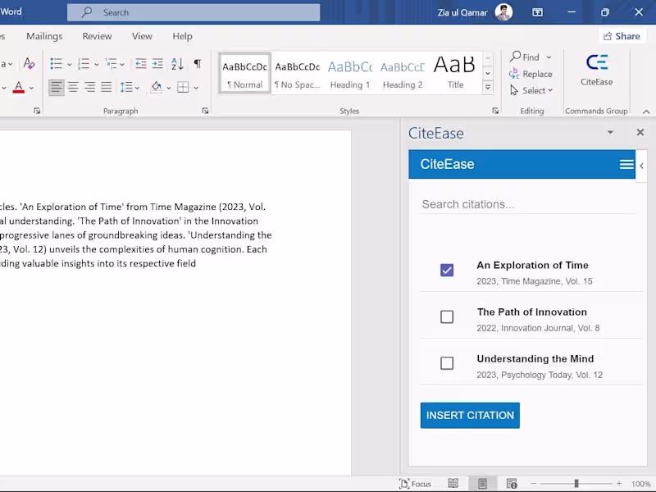Center align the paragraph text
The image size is (656, 492).
tap(73, 88)
